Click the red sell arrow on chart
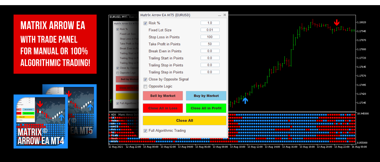The height and width of the screenshot is (162, 380). coord(337,22)
